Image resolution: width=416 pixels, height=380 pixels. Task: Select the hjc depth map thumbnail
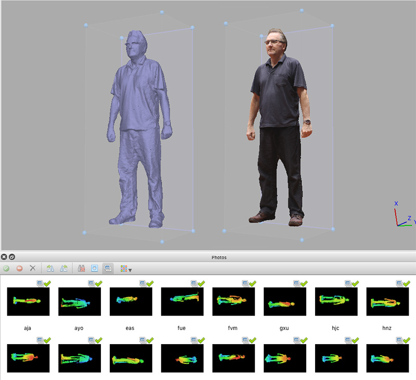(336, 301)
